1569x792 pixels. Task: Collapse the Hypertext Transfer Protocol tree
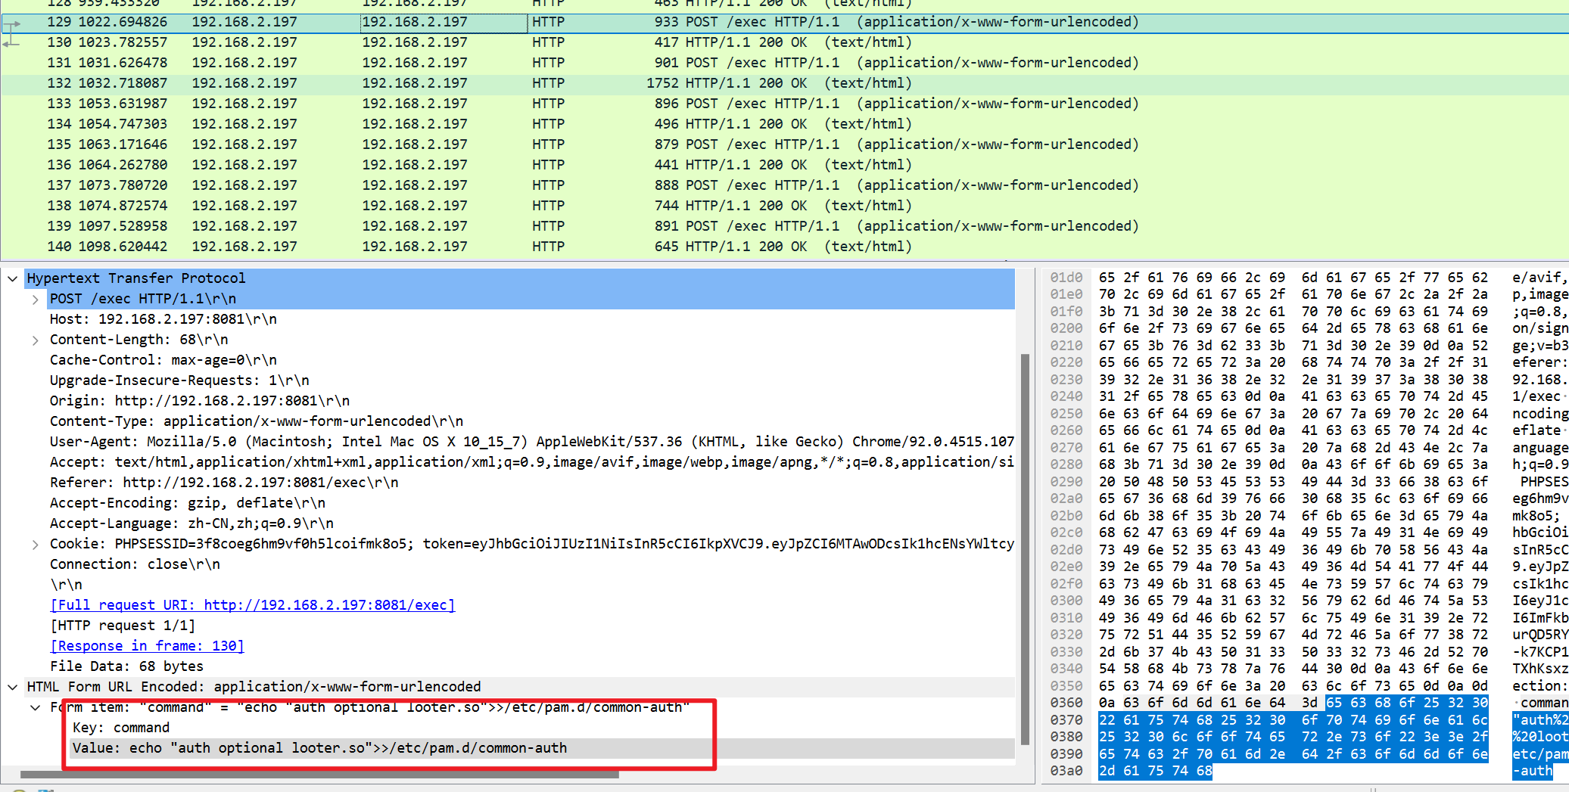[13, 278]
